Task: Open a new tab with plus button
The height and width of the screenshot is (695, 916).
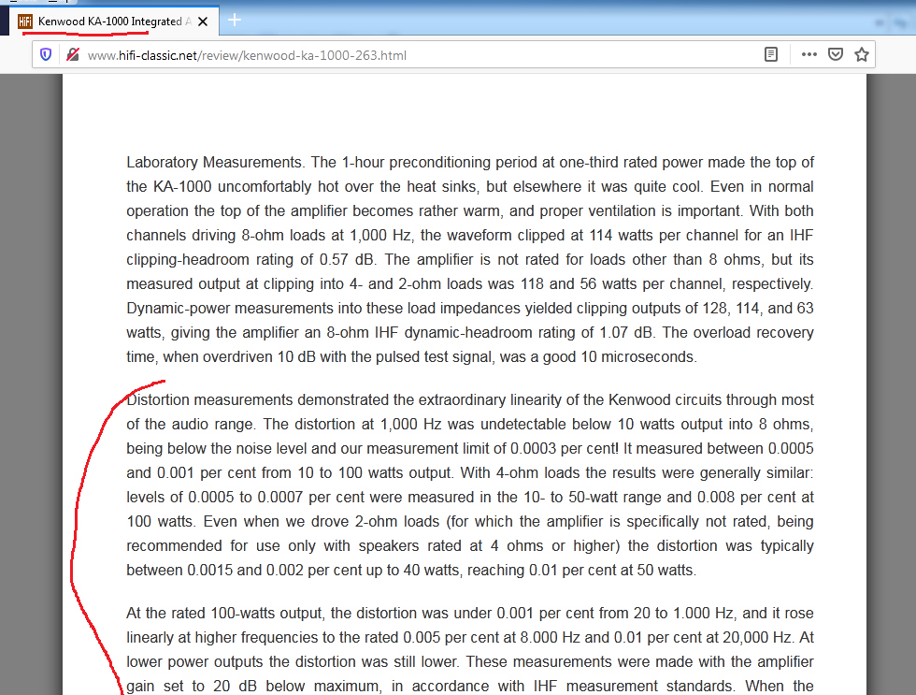Action: pyautogui.click(x=235, y=21)
